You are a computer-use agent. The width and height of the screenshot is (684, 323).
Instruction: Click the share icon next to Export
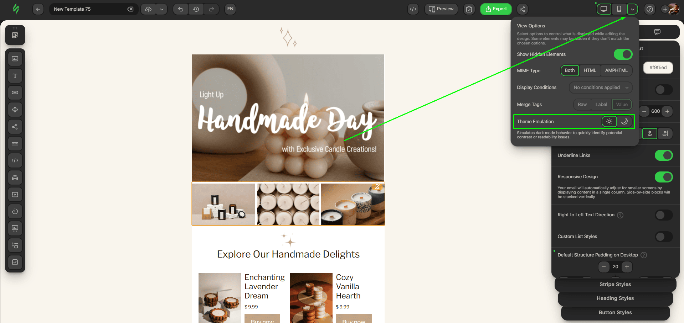[522, 9]
